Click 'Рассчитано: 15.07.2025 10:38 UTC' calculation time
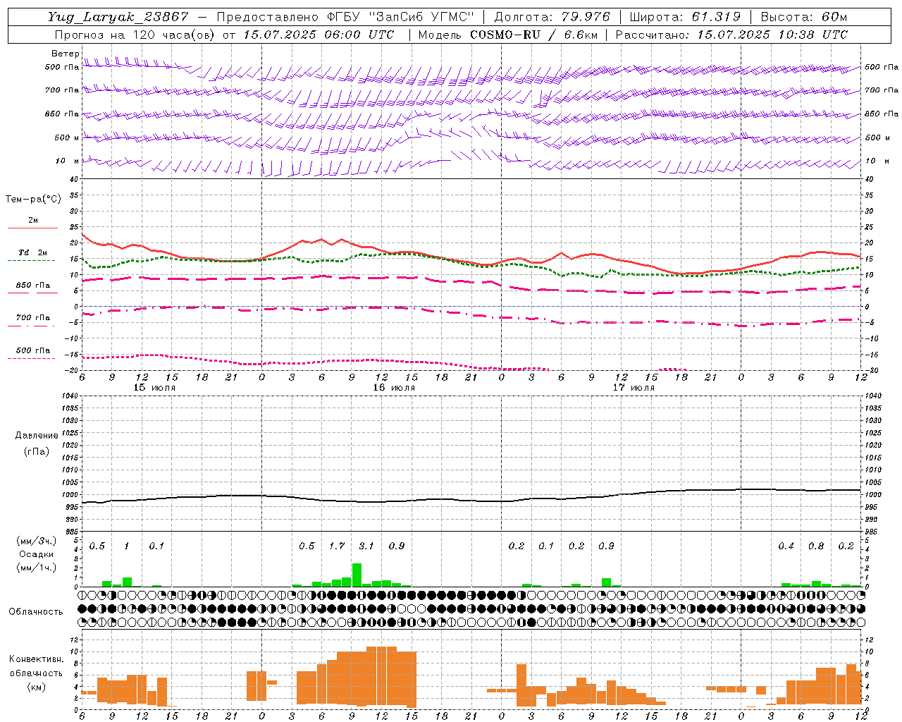Image resolution: width=902 pixels, height=722 pixels. tap(731, 35)
